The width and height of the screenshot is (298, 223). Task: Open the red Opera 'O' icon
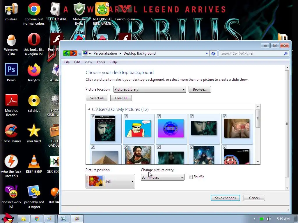(34, 39)
